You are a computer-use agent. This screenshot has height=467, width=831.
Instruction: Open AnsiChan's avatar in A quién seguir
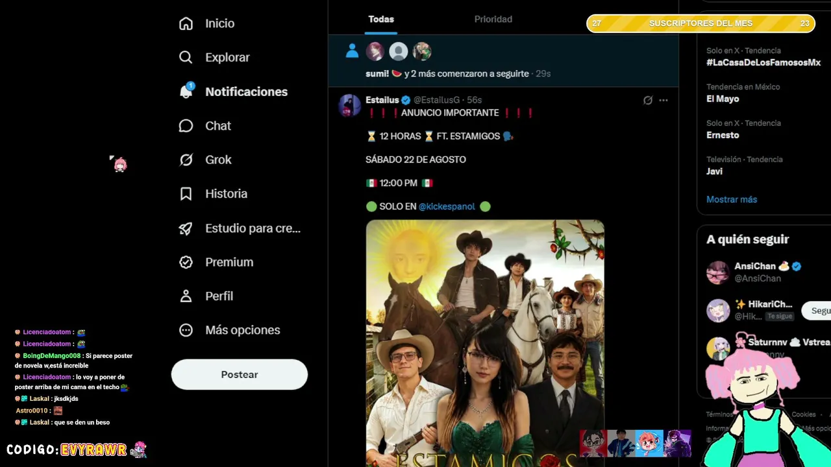click(718, 272)
